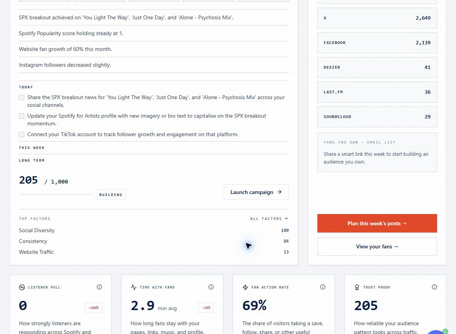Check the 'Share the SPX breakout news' task

22,98
